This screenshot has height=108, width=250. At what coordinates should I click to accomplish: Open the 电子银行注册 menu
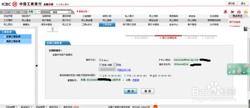(x=129, y=24)
